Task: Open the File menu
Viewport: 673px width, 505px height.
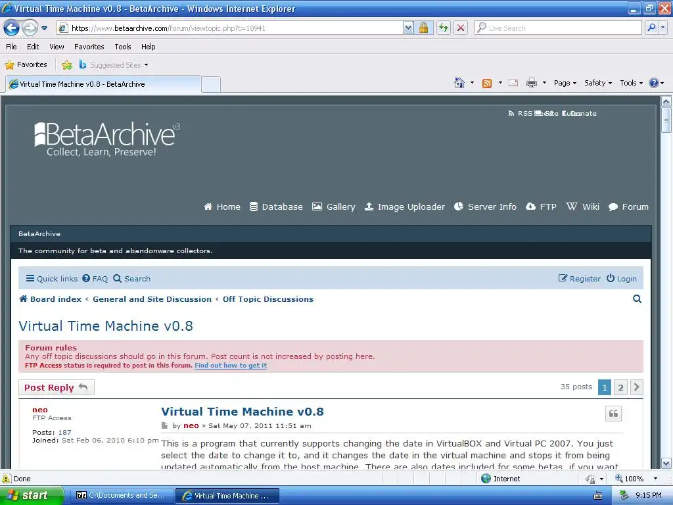Action: tap(12, 47)
